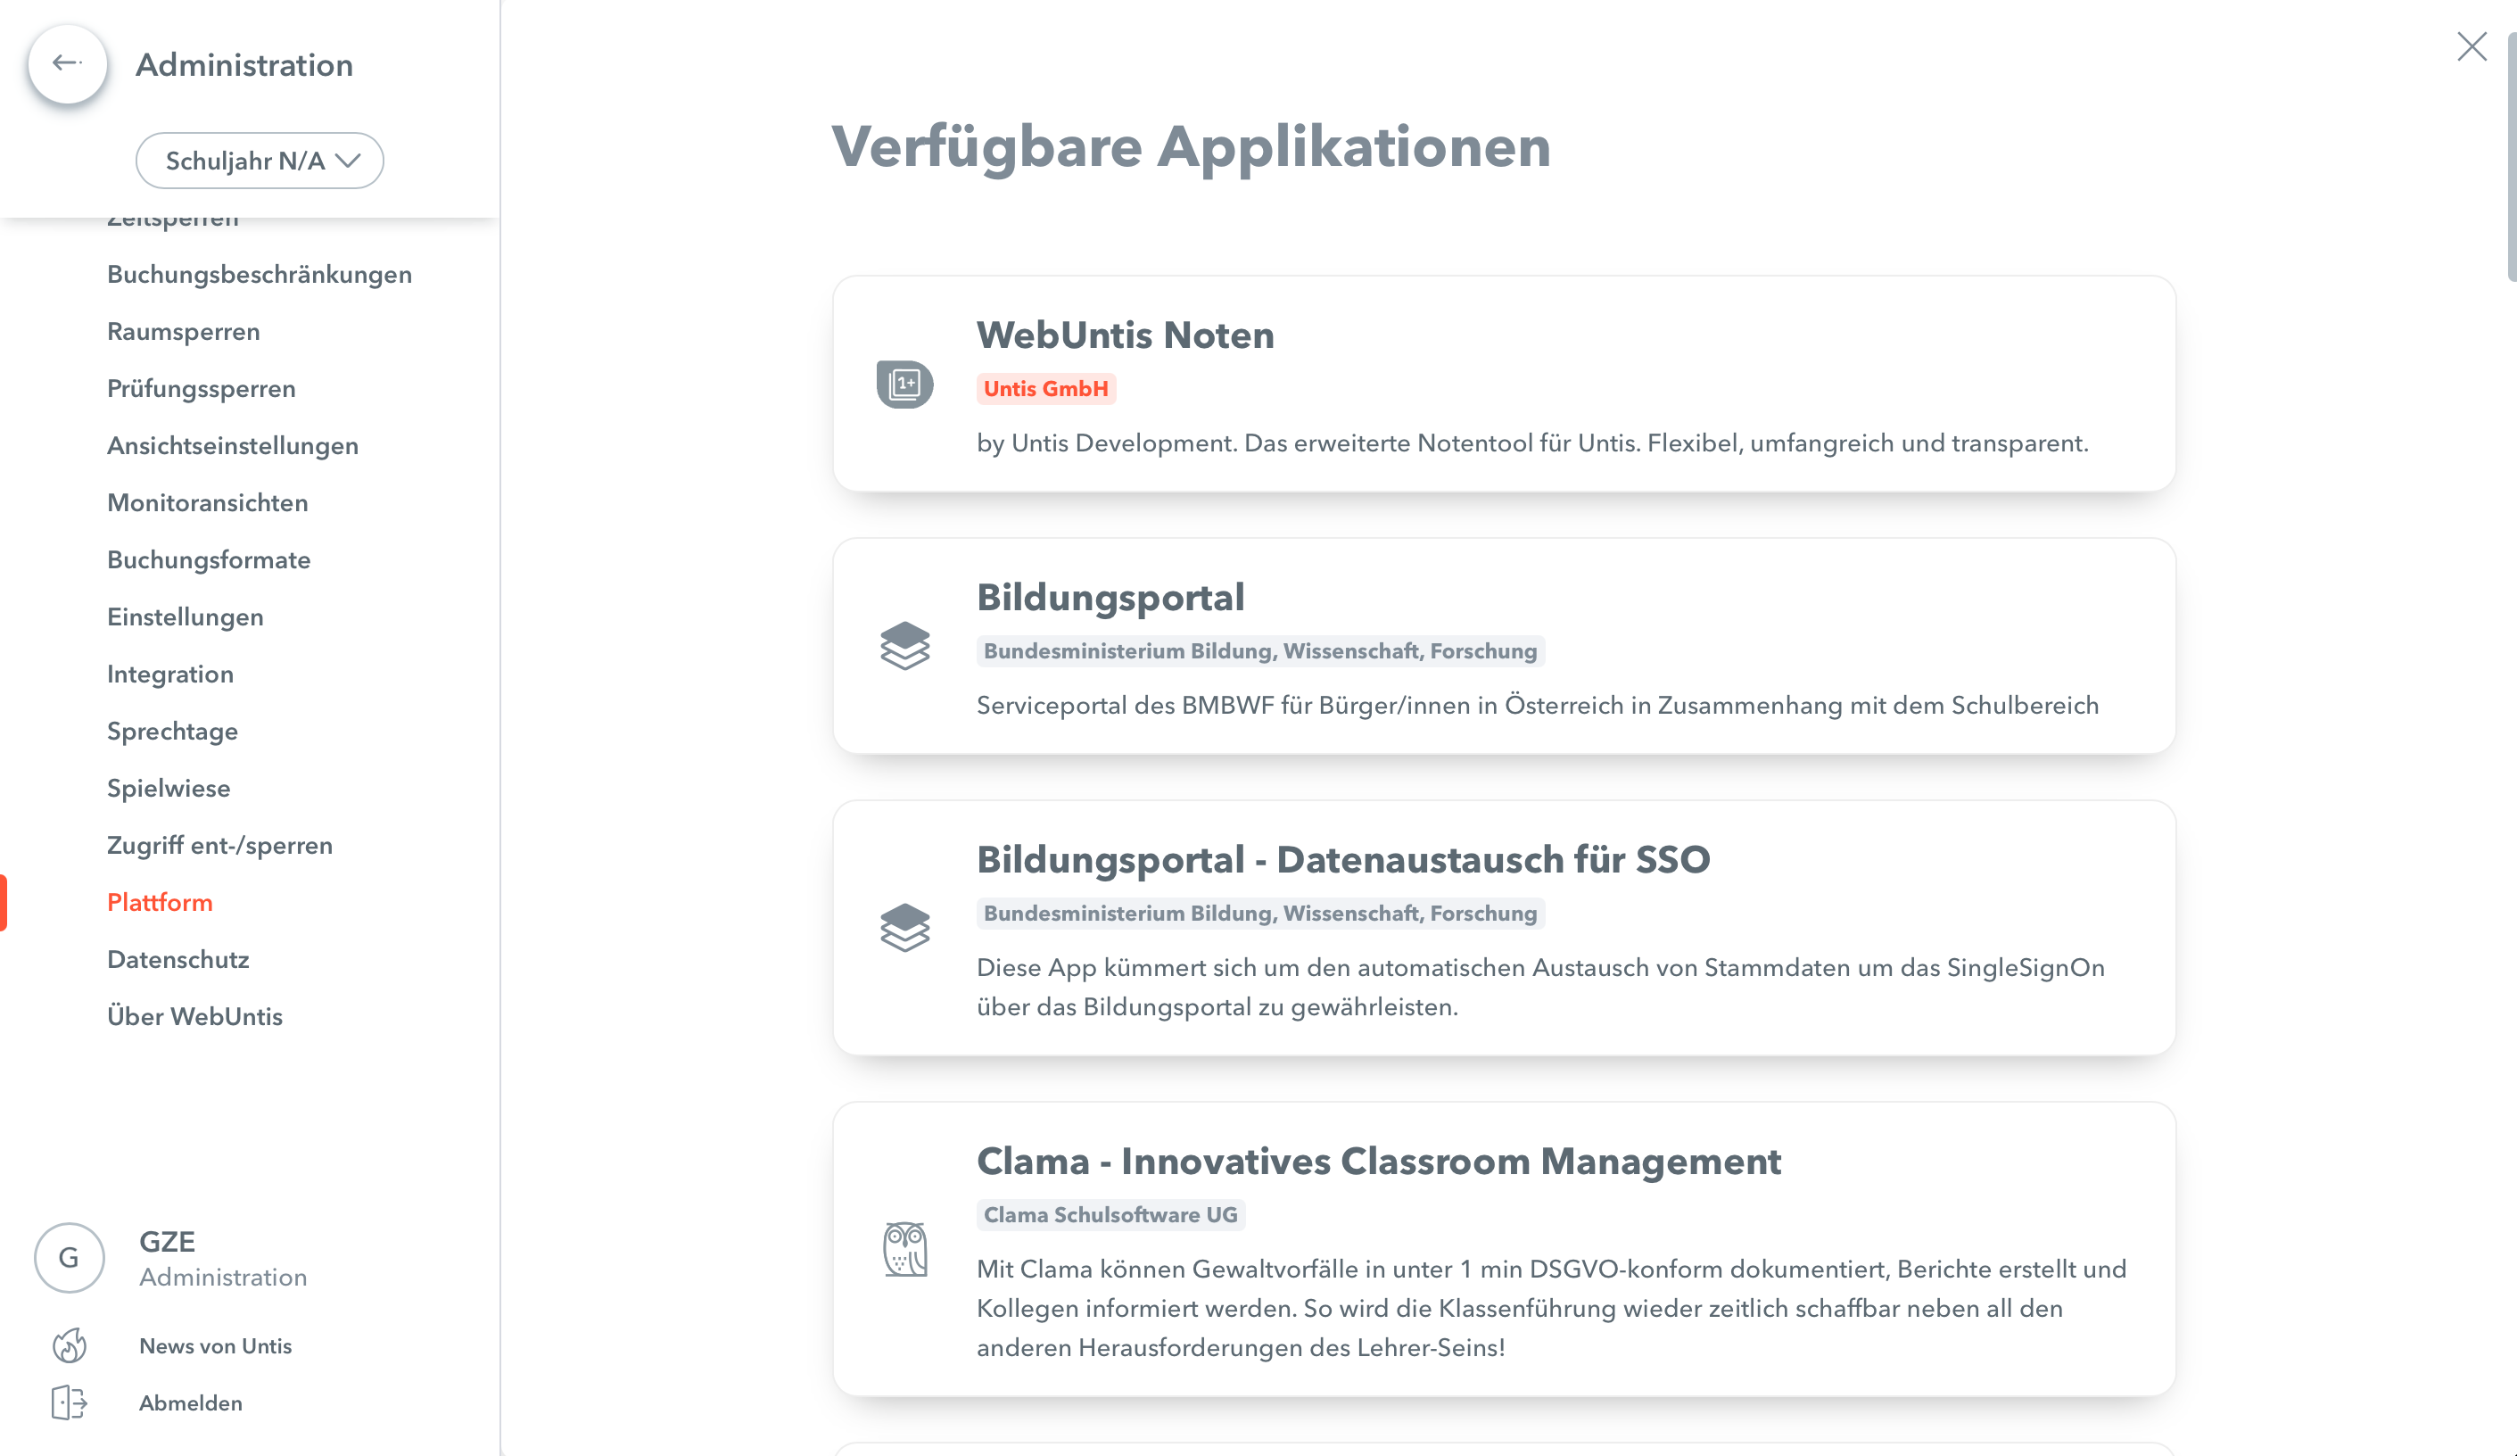Viewport: 2517px width, 1456px height.
Task: Open Sprechtage settings
Action: [x=172, y=732]
